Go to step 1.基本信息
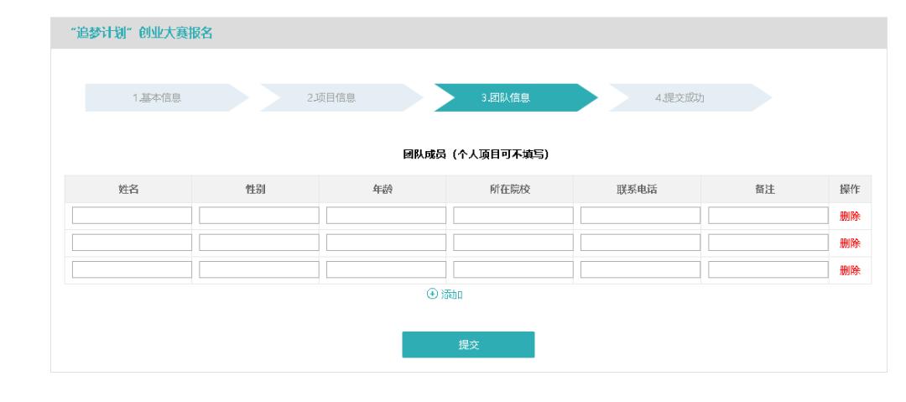This screenshot has width=906, height=402. tap(157, 98)
